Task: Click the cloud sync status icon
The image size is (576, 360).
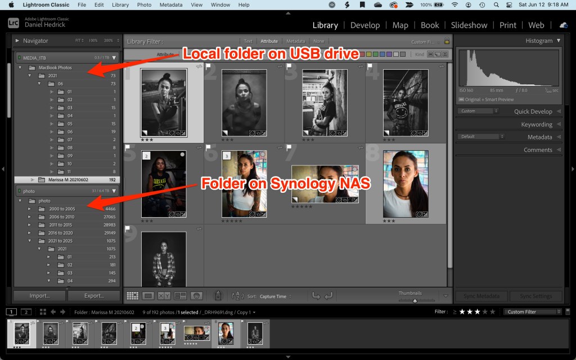Action: (x=563, y=25)
